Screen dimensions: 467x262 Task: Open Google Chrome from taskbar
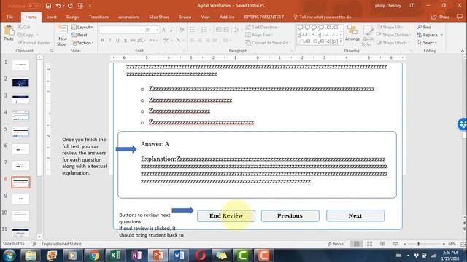94,255
